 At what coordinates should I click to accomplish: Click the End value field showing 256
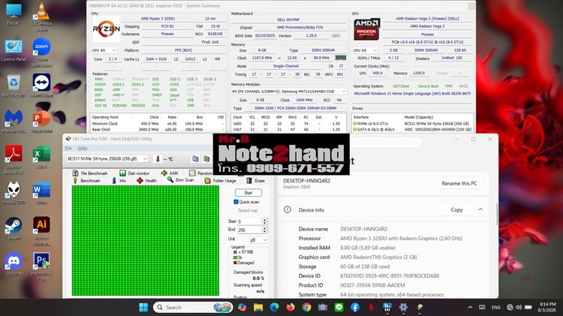[249, 230]
